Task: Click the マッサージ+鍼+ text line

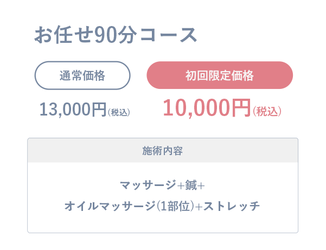Action: pos(162,185)
